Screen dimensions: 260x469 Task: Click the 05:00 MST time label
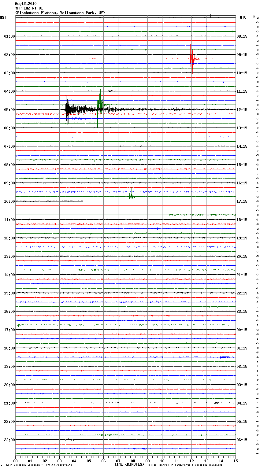click(x=9, y=109)
